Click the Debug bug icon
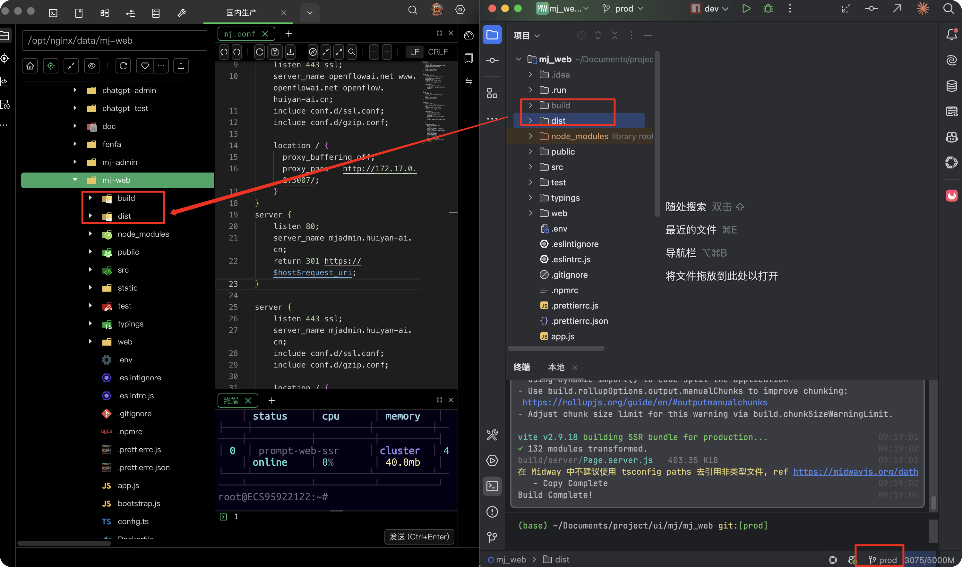 tap(768, 8)
